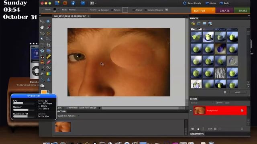The image size is (257, 144).
Task: Select the Blur water-drop tool
Action: click(48, 80)
